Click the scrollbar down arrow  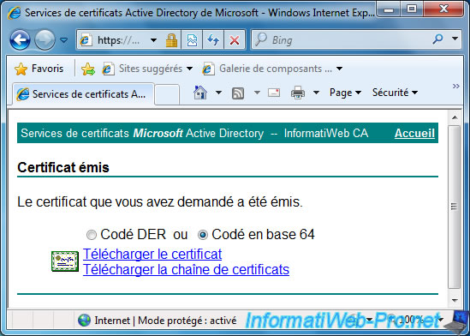(455, 300)
